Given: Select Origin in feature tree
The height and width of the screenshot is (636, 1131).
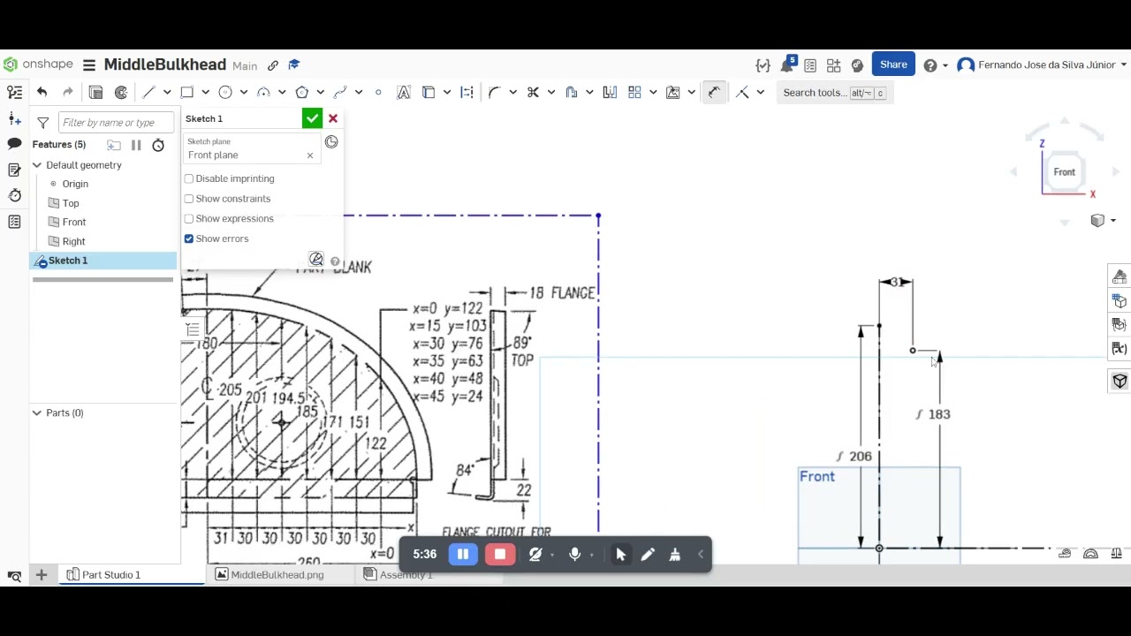Looking at the screenshot, I should click(75, 184).
